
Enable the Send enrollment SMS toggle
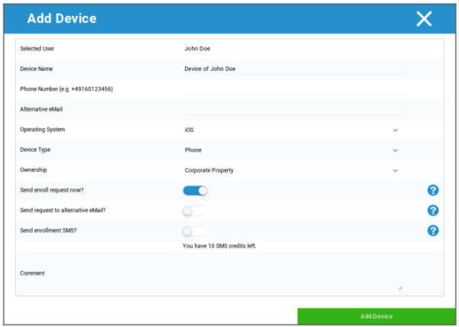tap(194, 231)
